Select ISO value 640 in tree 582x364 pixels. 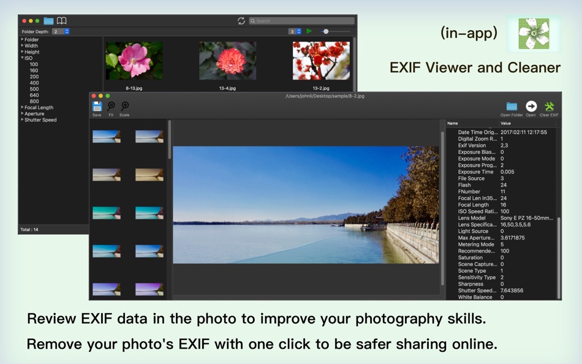(34, 95)
